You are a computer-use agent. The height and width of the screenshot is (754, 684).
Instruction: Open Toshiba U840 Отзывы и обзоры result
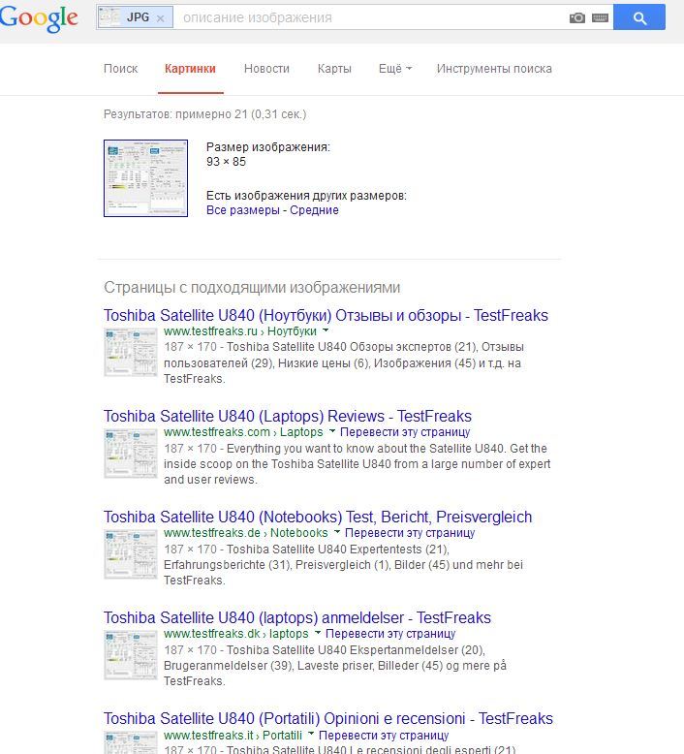(326, 315)
